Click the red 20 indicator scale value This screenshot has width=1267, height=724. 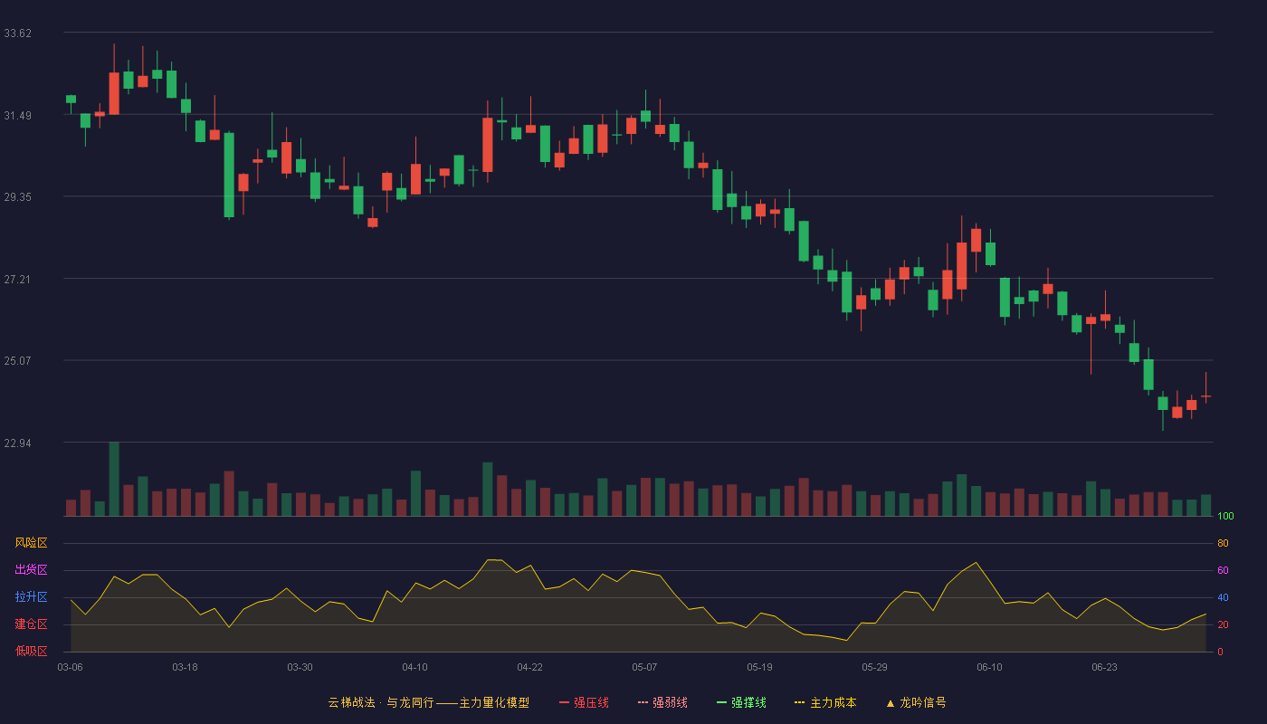click(x=1223, y=624)
